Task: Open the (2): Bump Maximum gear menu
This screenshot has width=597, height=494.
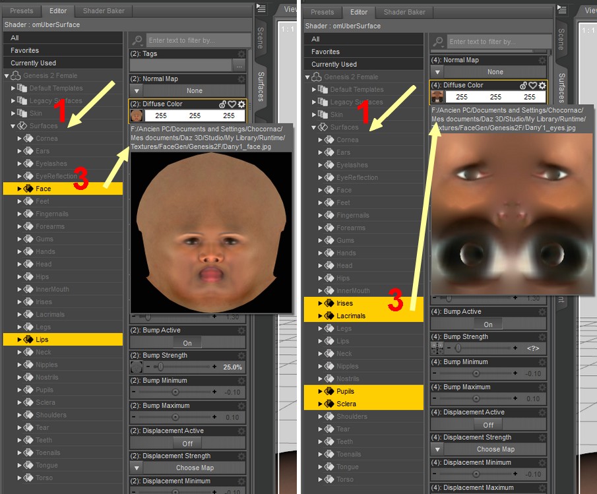Action: [x=241, y=406]
